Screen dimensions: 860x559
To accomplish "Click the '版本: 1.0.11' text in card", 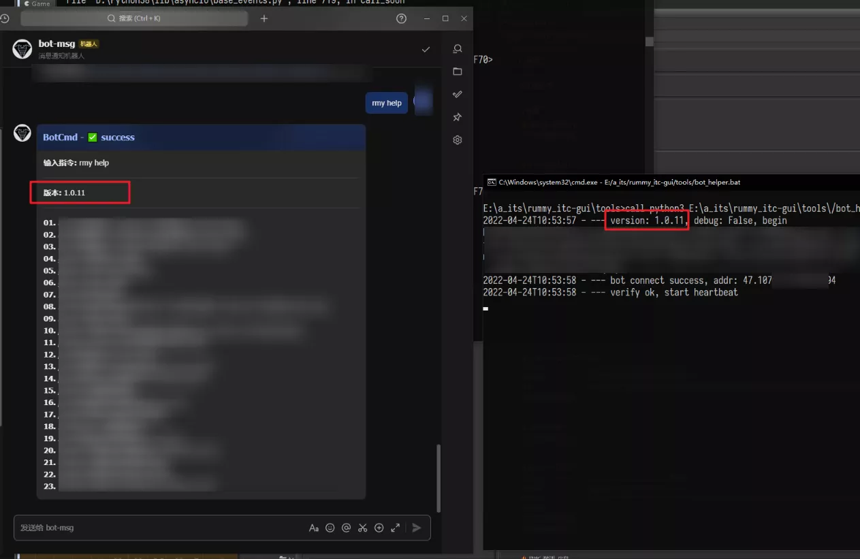I will pyautogui.click(x=64, y=193).
